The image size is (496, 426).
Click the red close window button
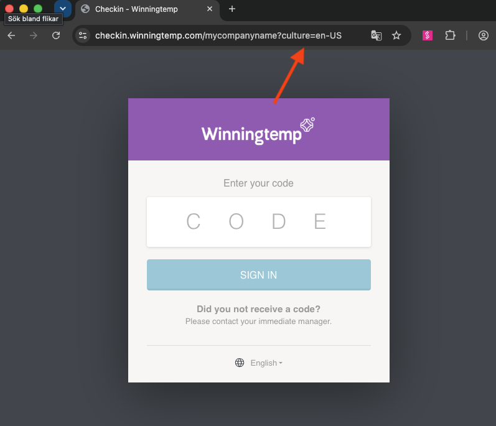pyautogui.click(x=9, y=8)
